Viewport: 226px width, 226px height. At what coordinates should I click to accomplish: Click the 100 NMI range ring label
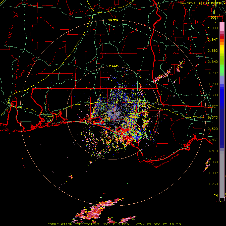(113, 20)
